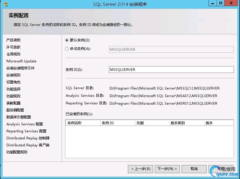Go to the 服务器配置 step

15,110
